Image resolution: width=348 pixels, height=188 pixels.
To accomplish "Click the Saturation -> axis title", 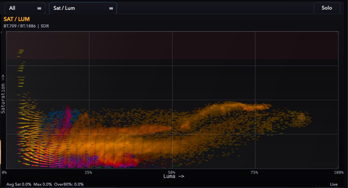I will point(3,94).
